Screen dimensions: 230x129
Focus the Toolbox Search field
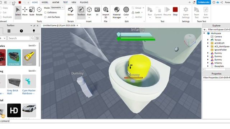click(x=19, y=38)
